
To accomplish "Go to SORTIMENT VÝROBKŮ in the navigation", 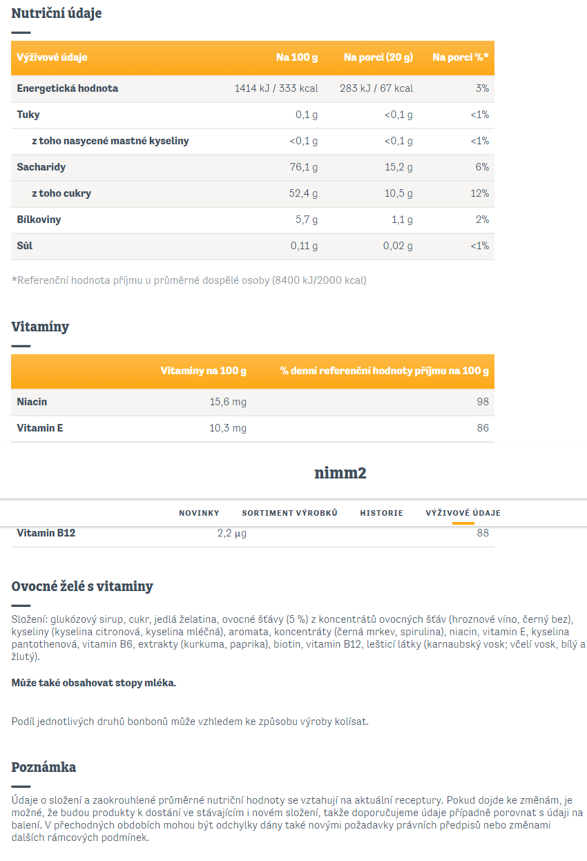I will pos(289,513).
